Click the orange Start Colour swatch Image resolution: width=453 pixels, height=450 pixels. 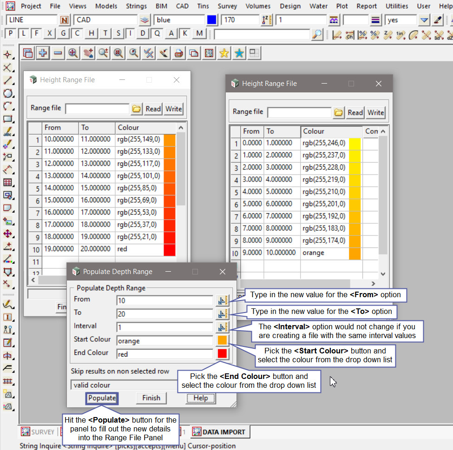[223, 340]
